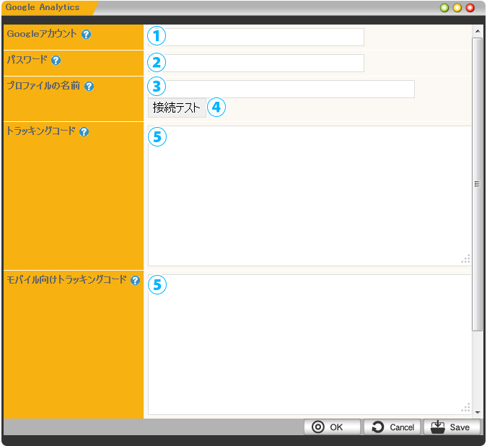Click the red close window button

[x=470, y=8]
